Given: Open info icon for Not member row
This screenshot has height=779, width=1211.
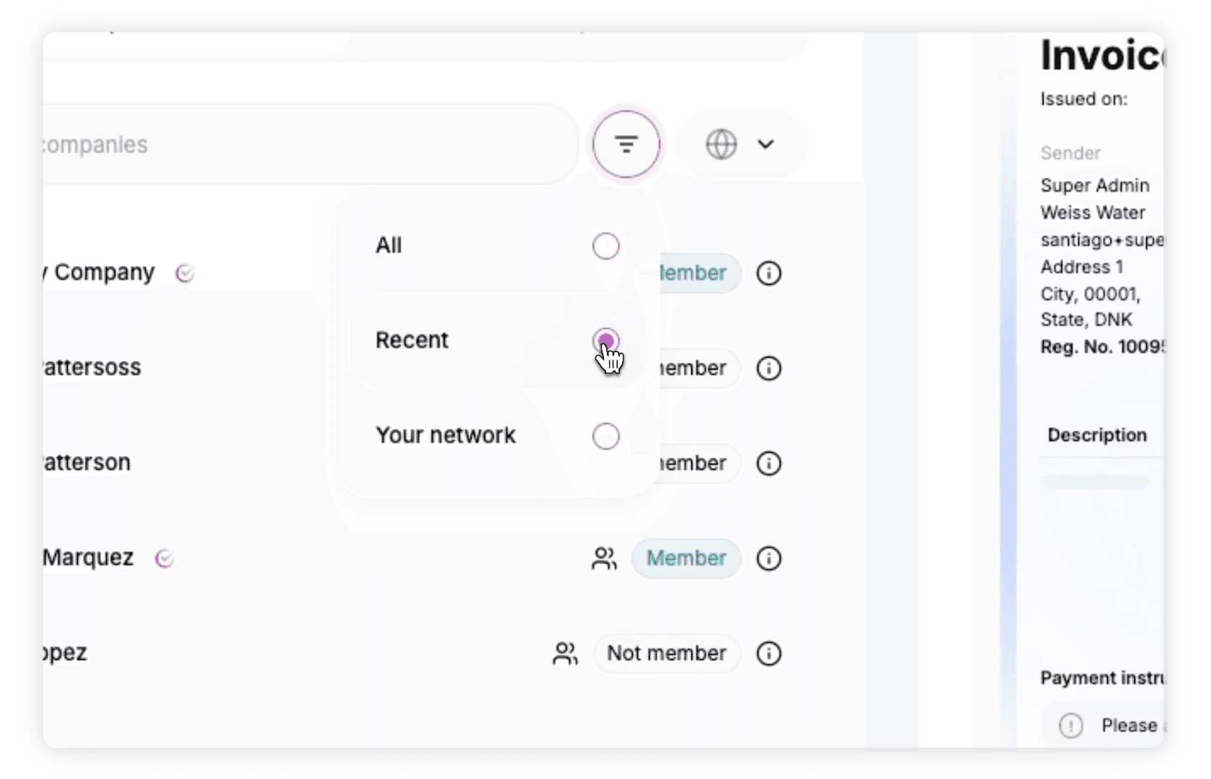Looking at the screenshot, I should click(768, 653).
